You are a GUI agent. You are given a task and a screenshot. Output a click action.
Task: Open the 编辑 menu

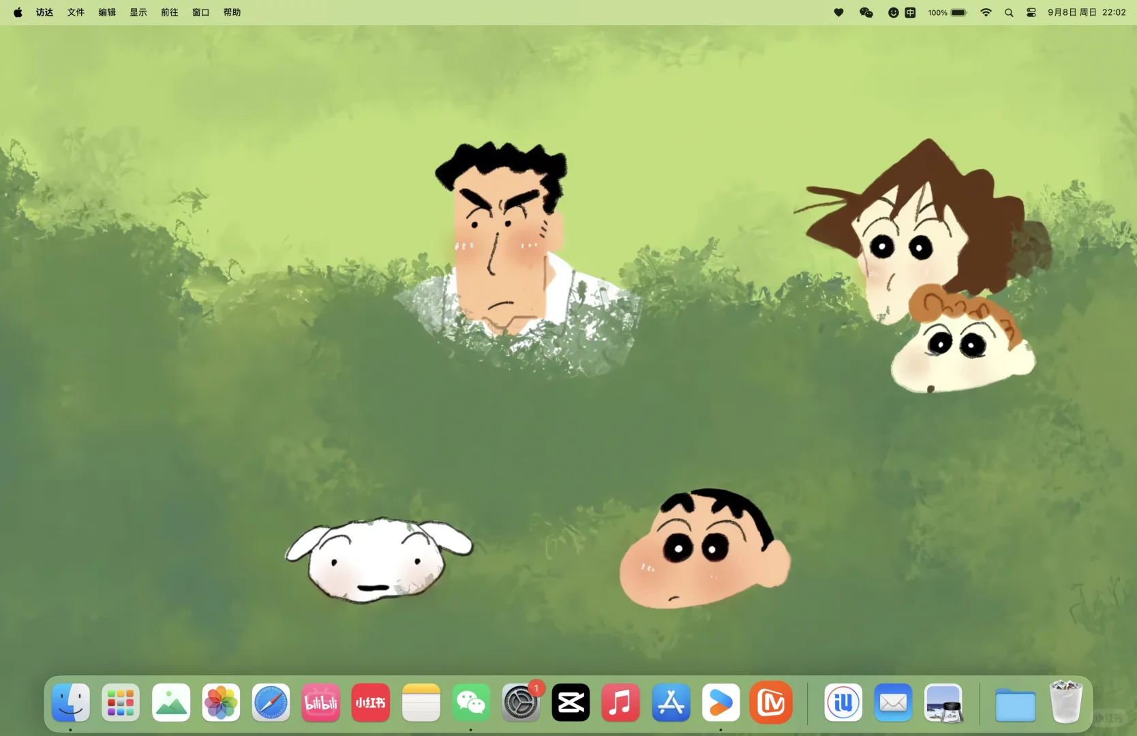pos(107,12)
